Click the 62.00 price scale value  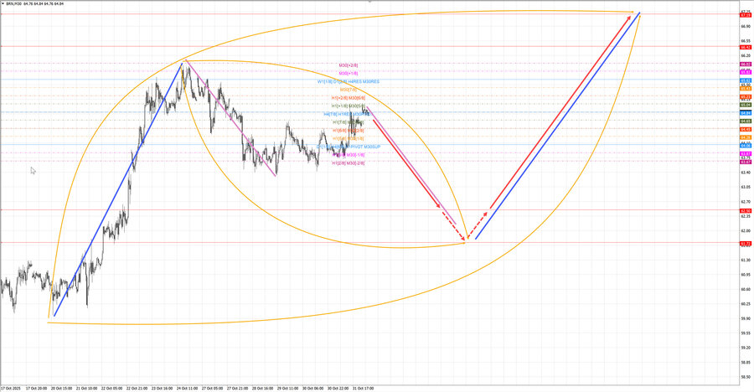[x=746, y=230]
